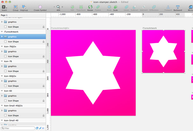Click the Transform tool icon
The width and height of the screenshot is (193, 131).
(x=81, y=7)
